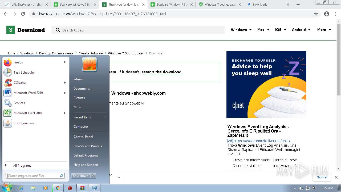
Task: Expand Microsoft Word 2010 recent files arrow
Action: click(x=65, y=93)
